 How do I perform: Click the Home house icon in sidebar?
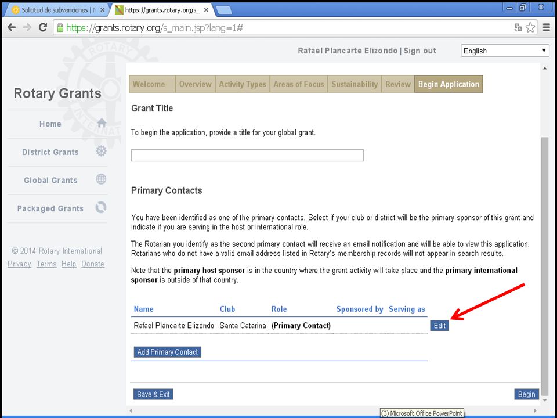pos(102,123)
